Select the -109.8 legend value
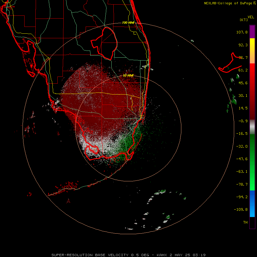Screen dimensions: 257x257 241,210
